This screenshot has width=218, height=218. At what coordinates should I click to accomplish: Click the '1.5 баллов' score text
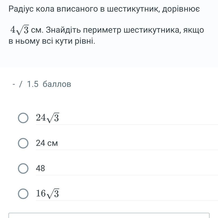[49, 84]
